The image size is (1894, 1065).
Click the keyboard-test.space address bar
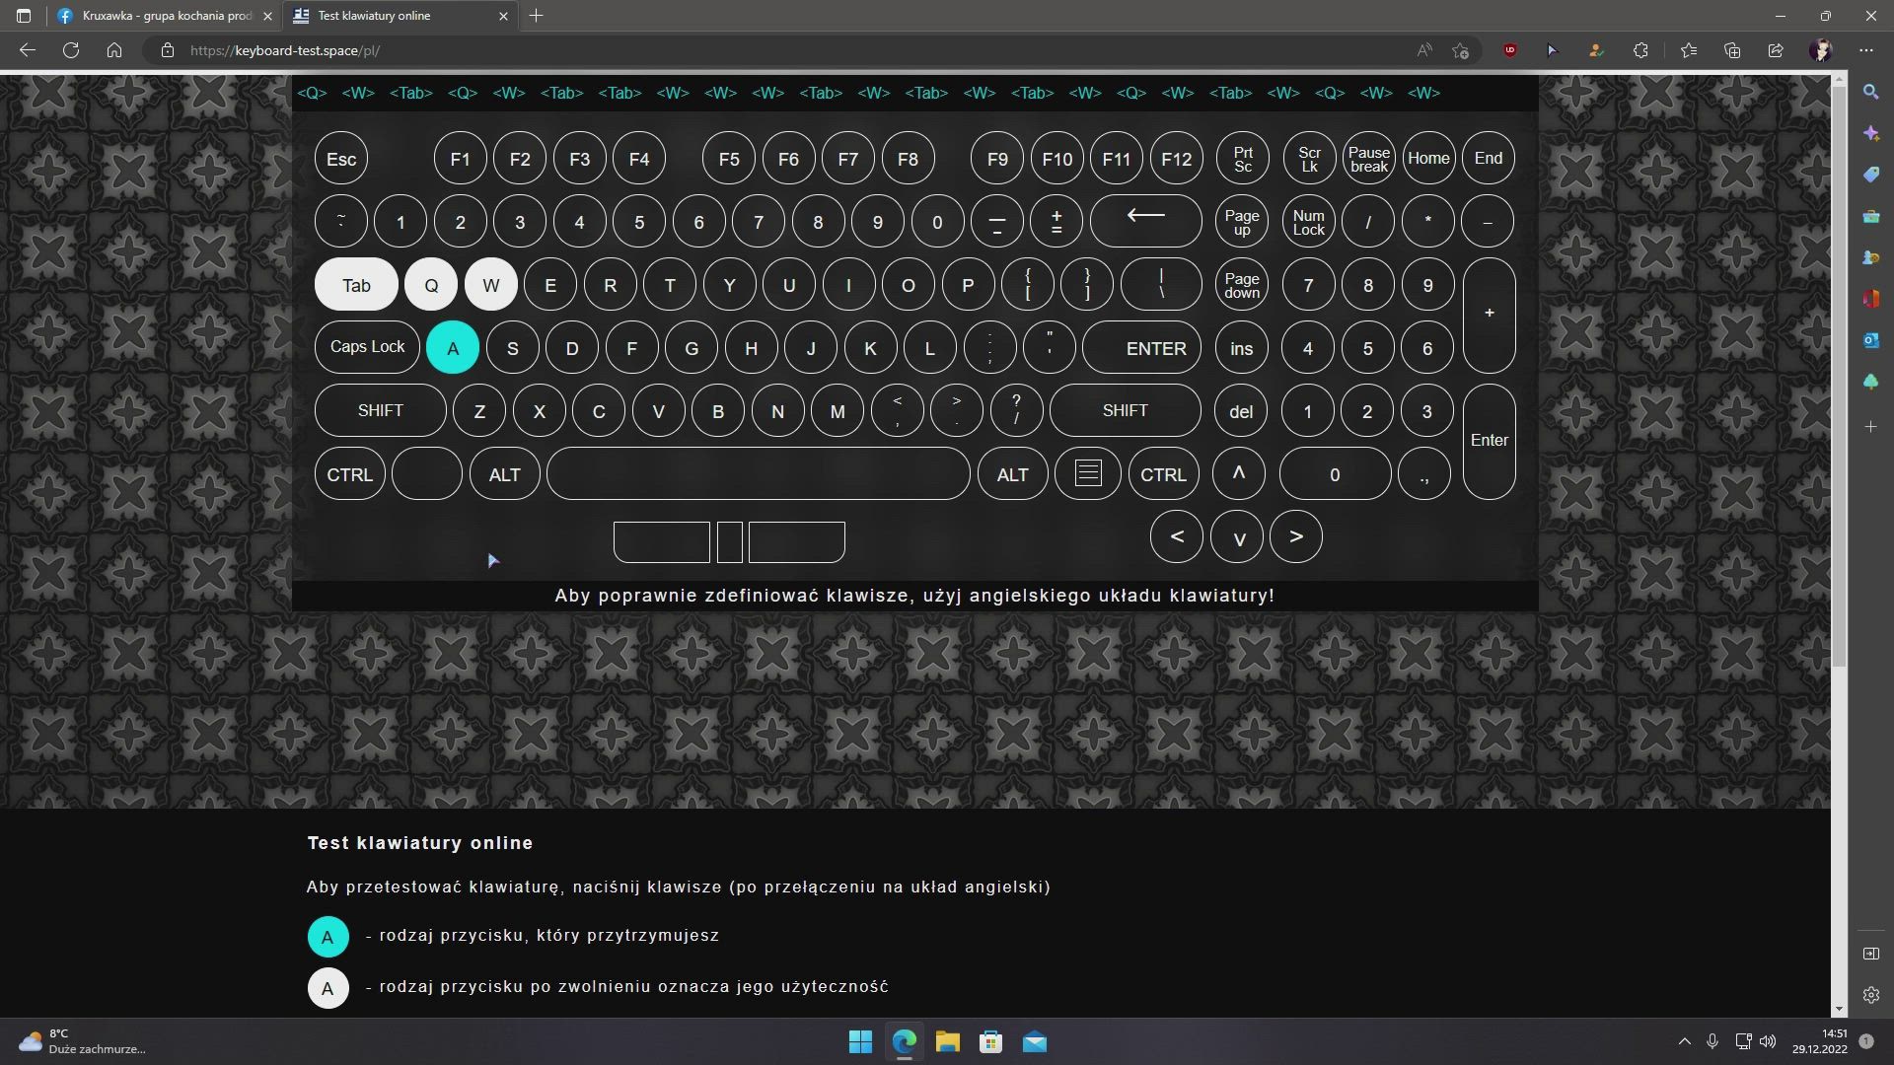point(286,50)
